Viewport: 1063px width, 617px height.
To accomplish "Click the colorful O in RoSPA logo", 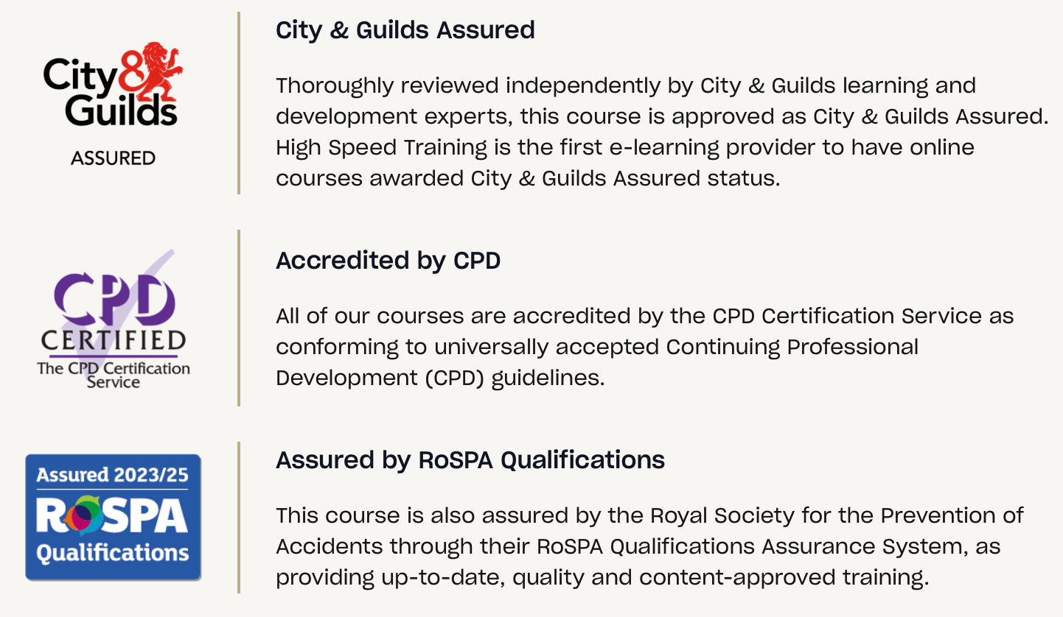I will coord(81,515).
